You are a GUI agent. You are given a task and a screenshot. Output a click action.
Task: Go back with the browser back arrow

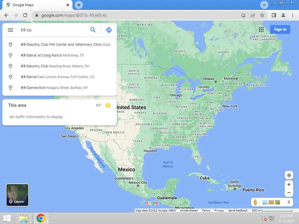[x=6, y=15]
